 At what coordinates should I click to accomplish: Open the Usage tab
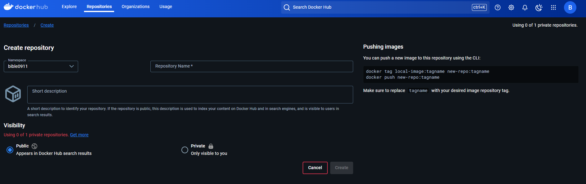point(166,7)
